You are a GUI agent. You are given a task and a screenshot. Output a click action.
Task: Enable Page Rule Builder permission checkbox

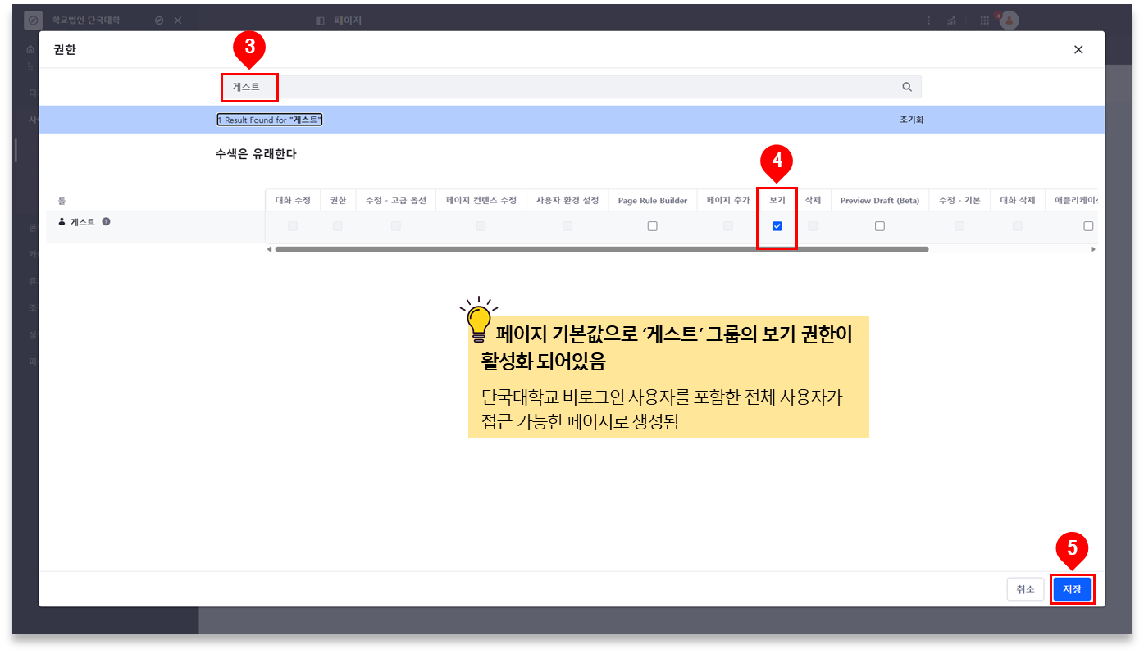[652, 226]
